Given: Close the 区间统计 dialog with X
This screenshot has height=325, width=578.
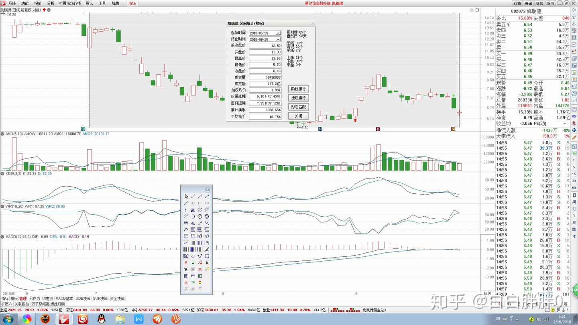Looking at the screenshot, I should tap(313, 23).
